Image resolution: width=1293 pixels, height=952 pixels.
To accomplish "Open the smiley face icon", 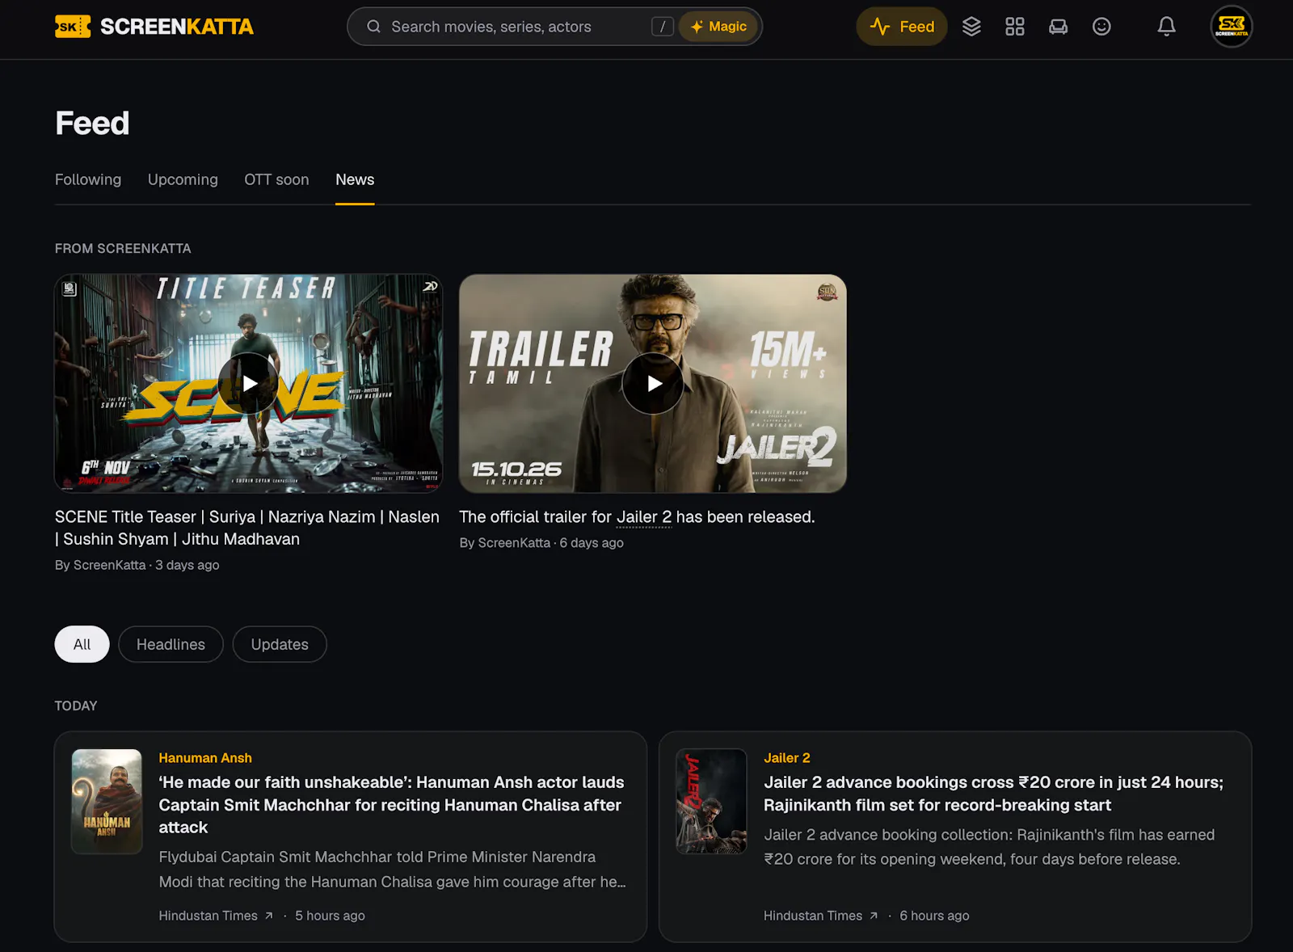I will pos(1101,27).
